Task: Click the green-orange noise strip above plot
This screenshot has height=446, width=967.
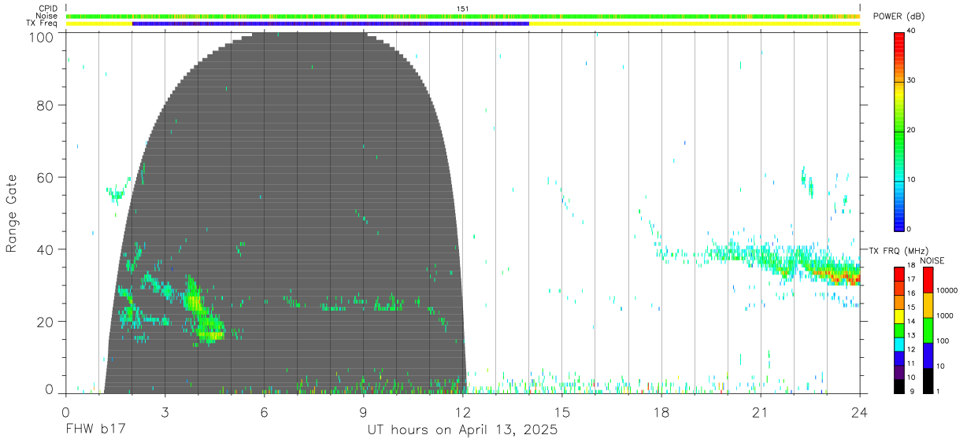Action: click(x=463, y=16)
